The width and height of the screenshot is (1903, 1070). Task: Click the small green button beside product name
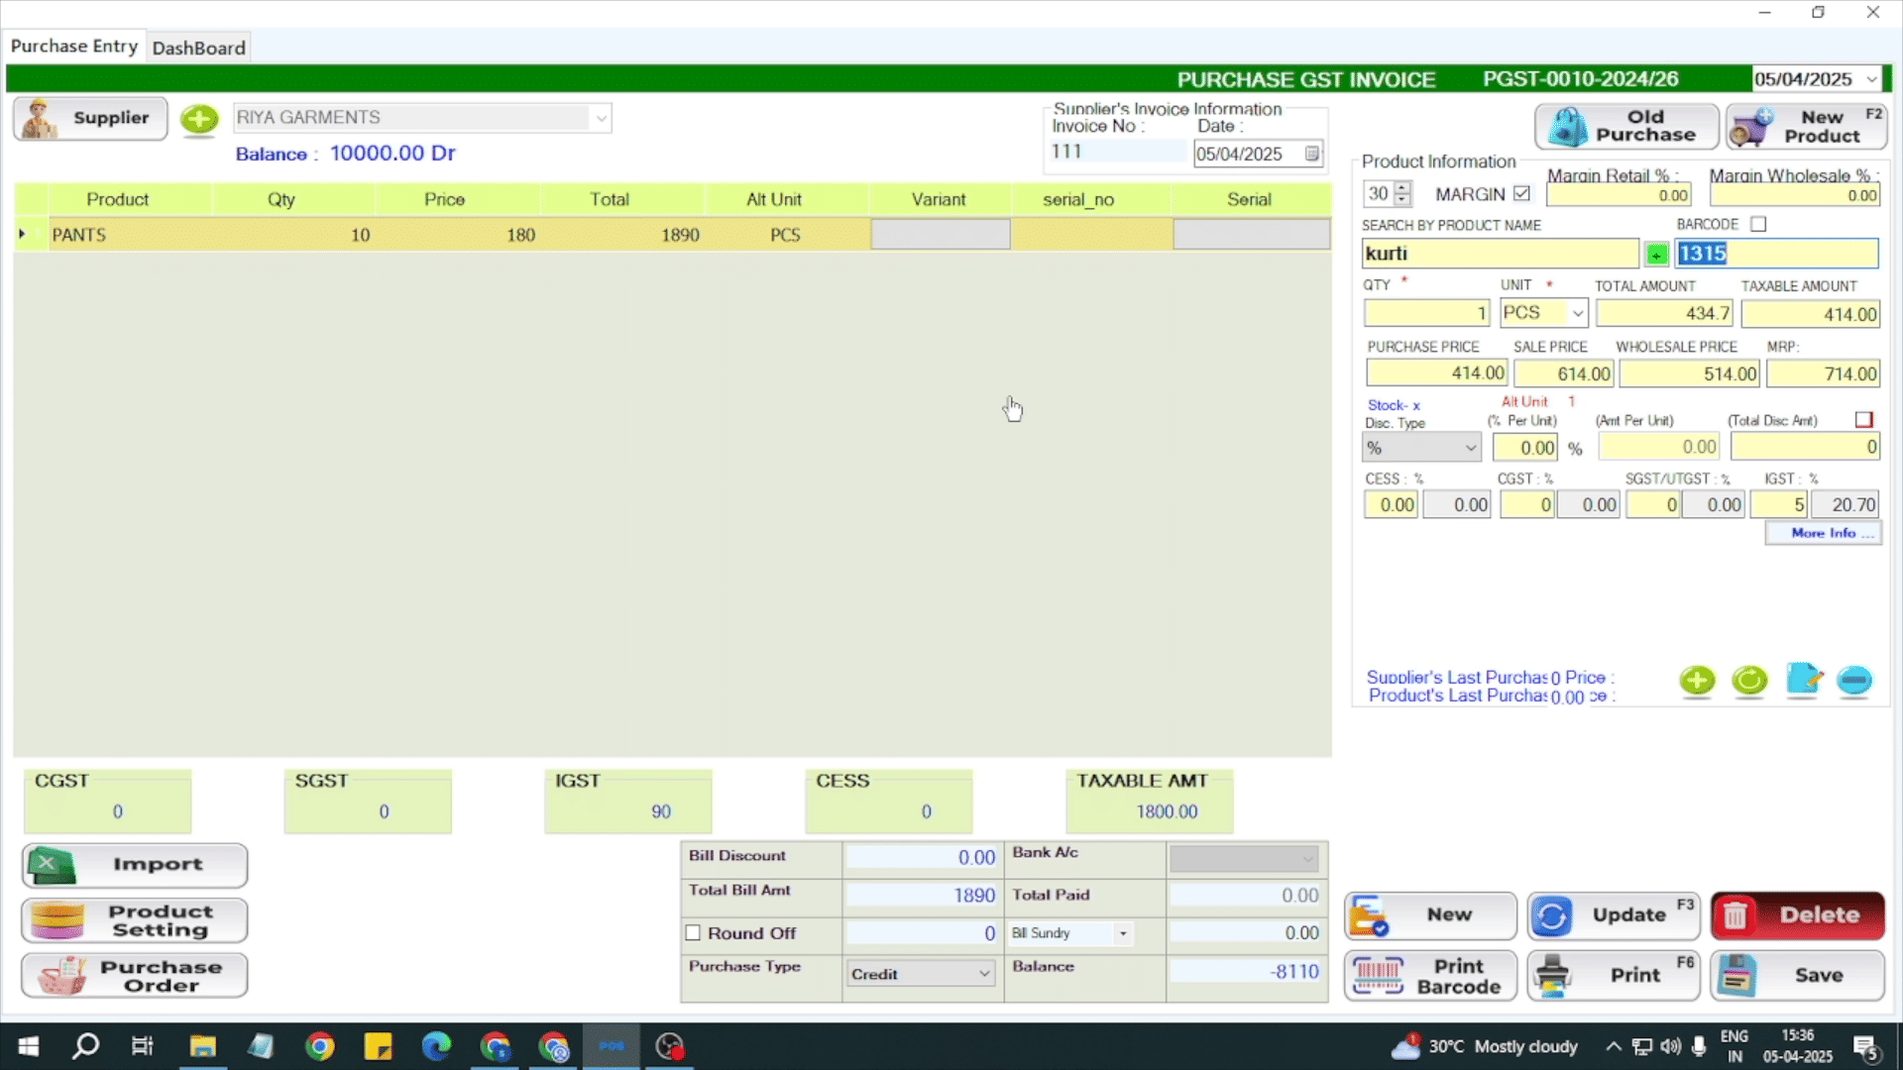coord(1656,255)
